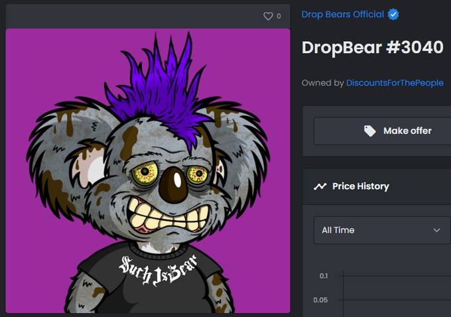Click the Make offer button
Screen dimensions: 451x317
pos(382,131)
